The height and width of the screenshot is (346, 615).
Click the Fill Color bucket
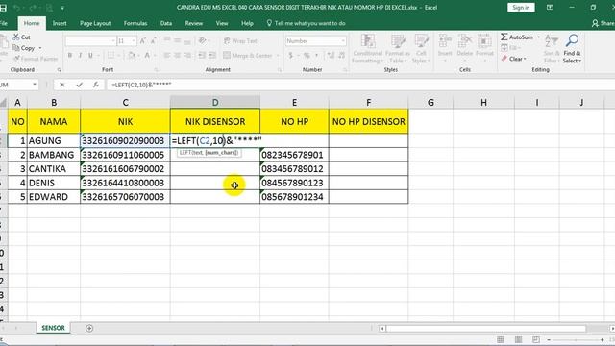point(132,56)
